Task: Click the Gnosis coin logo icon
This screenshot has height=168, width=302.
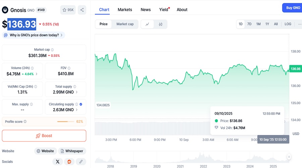Action: click(x=5, y=10)
